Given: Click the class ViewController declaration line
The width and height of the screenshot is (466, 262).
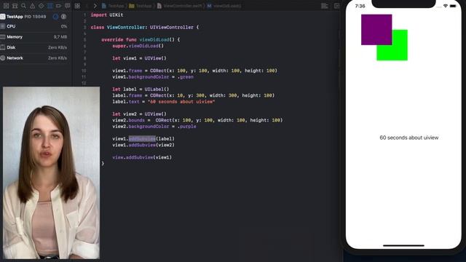Looking at the screenshot, I should click(x=145, y=28).
